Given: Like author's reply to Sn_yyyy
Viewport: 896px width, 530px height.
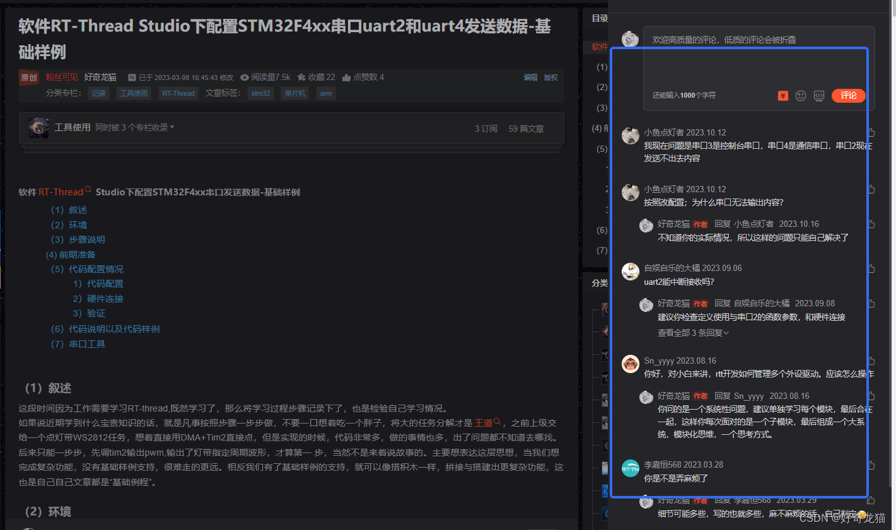Looking at the screenshot, I should pyautogui.click(x=871, y=396).
